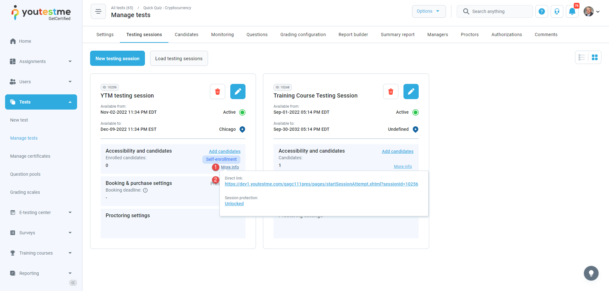Open the Grading configuration tab
The image size is (609, 291).
point(303,35)
